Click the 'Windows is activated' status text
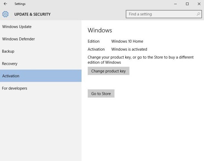204x161 pixels. pos(129,49)
